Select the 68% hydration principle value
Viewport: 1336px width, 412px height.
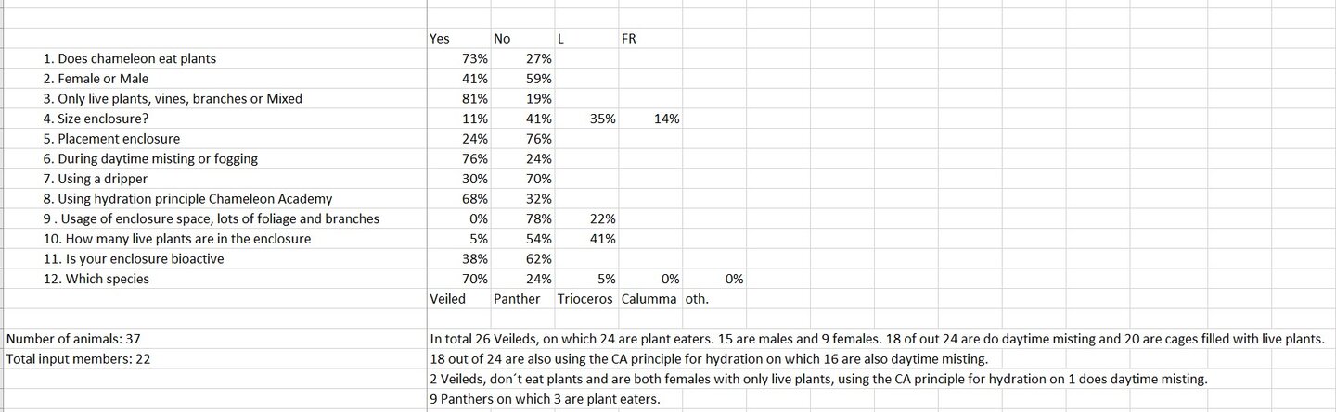click(459, 198)
